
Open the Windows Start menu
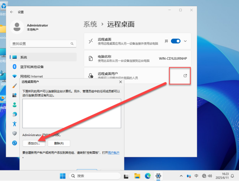point(63,175)
